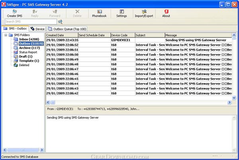Click the search SMS icon button

(60, 22)
